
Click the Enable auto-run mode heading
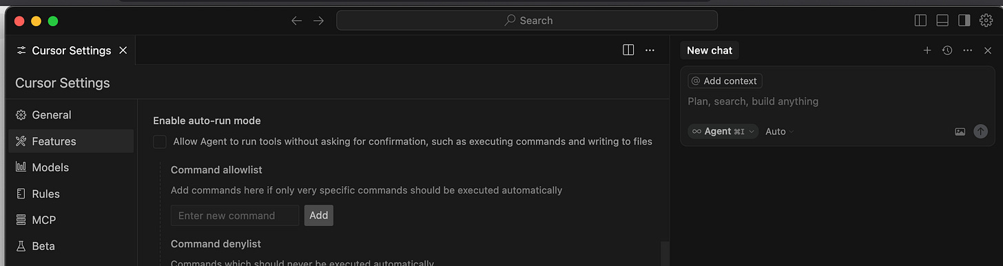[207, 121]
